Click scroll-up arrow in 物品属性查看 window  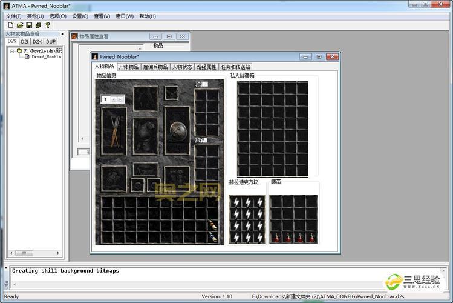pos(140,48)
